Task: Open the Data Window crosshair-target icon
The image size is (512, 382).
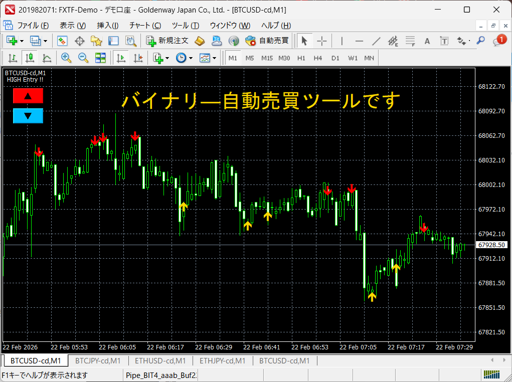Action: pyautogui.click(x=79, y=41)
